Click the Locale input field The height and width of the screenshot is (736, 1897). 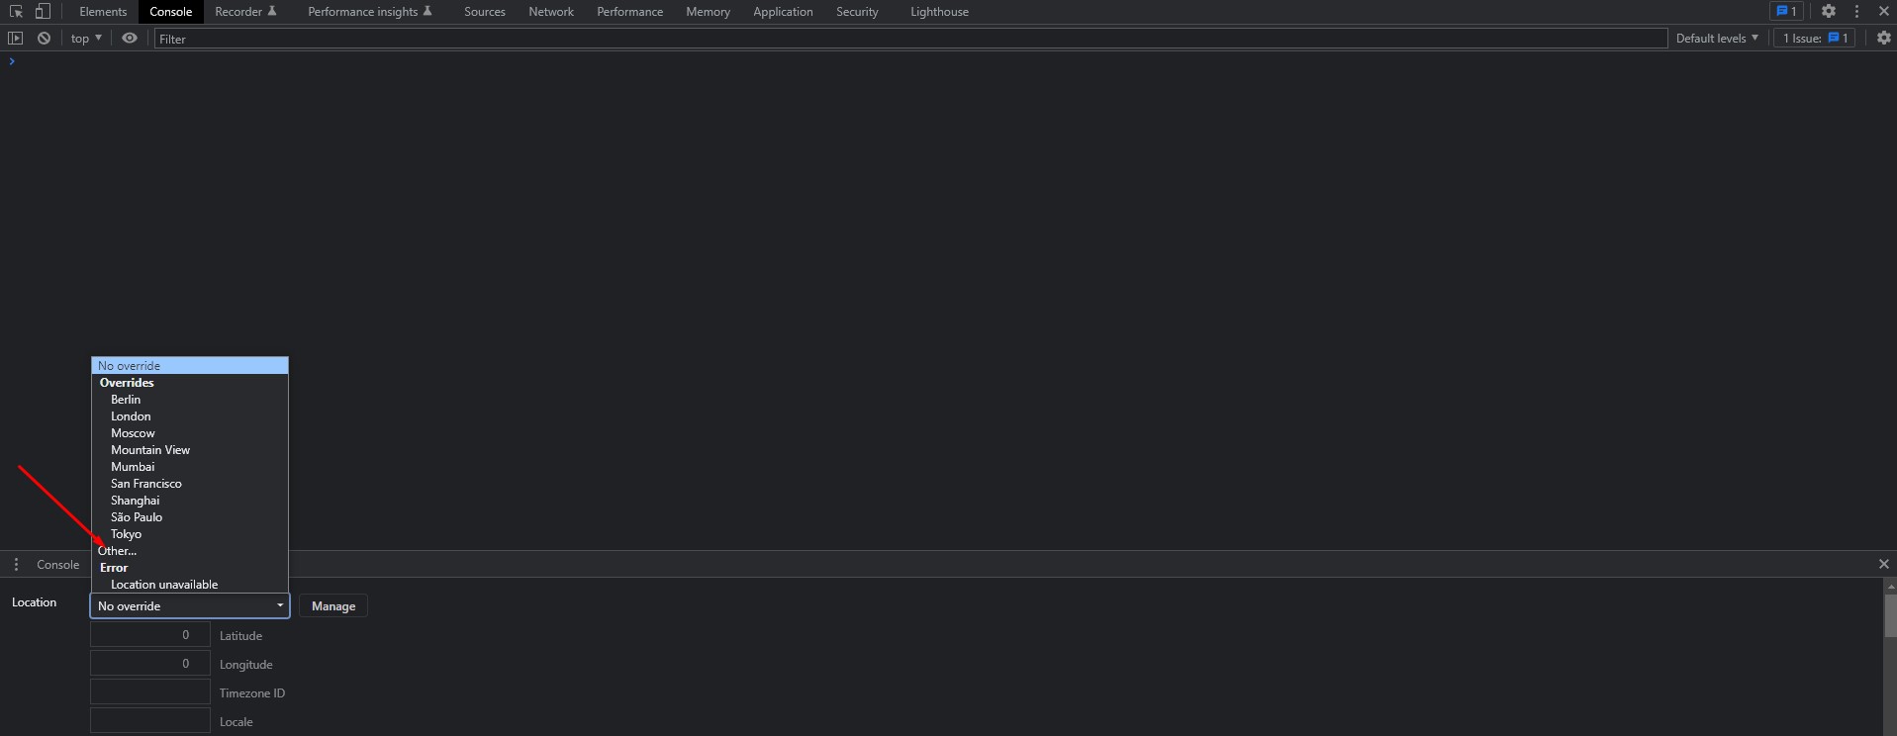[x=150, y=721]
